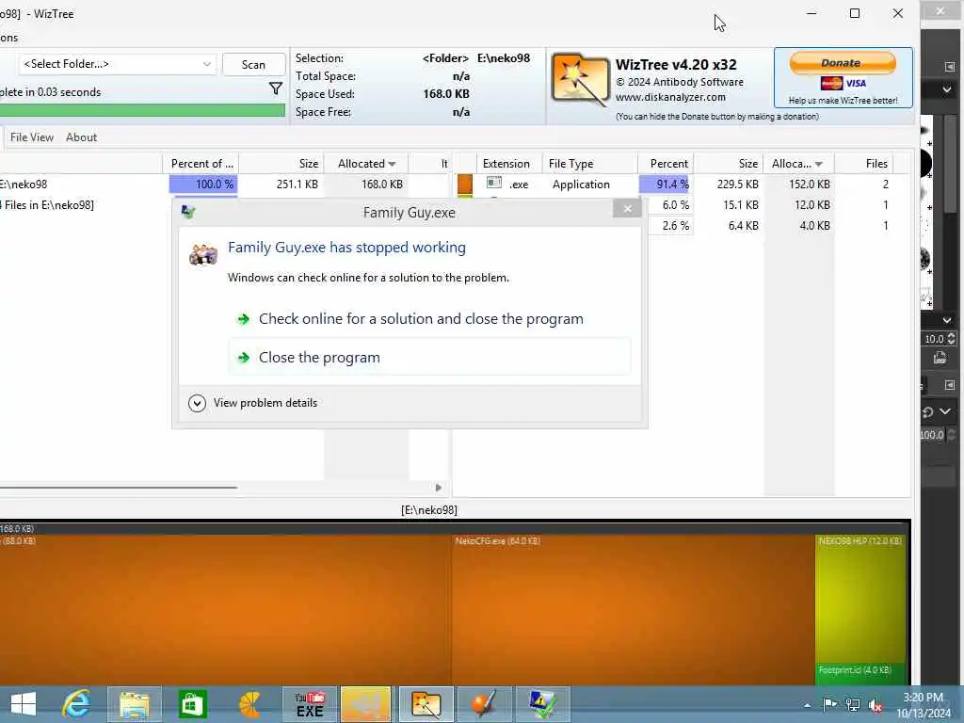
Task: Open the YouTube EXE taskbar icon
Action: click(x=309, y=704)
